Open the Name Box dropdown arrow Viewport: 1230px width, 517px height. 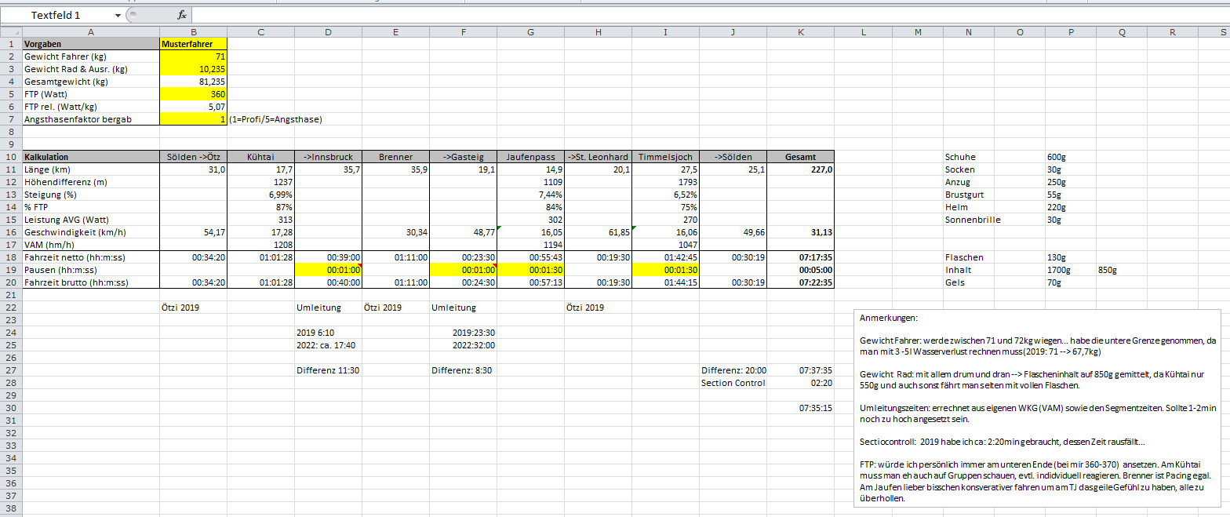tap(118, 15)
